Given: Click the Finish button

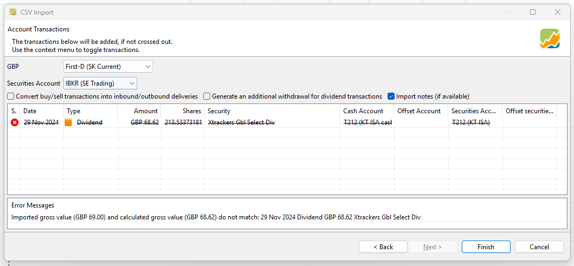Looking at the screenshot, I should [x=486, y=247].
